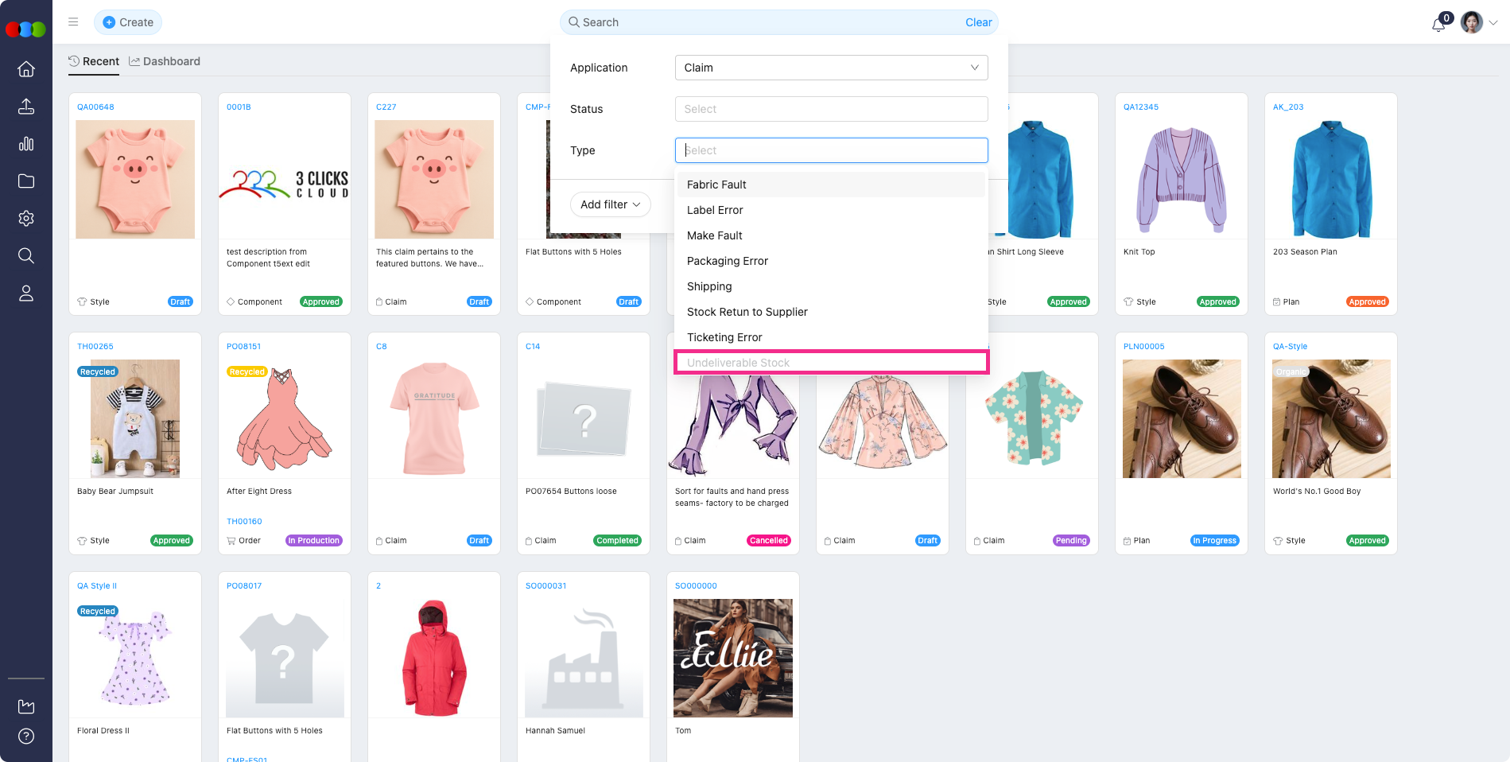Open the Baby Bear Jumpsuit thumbnail

(x=135, y=418)
